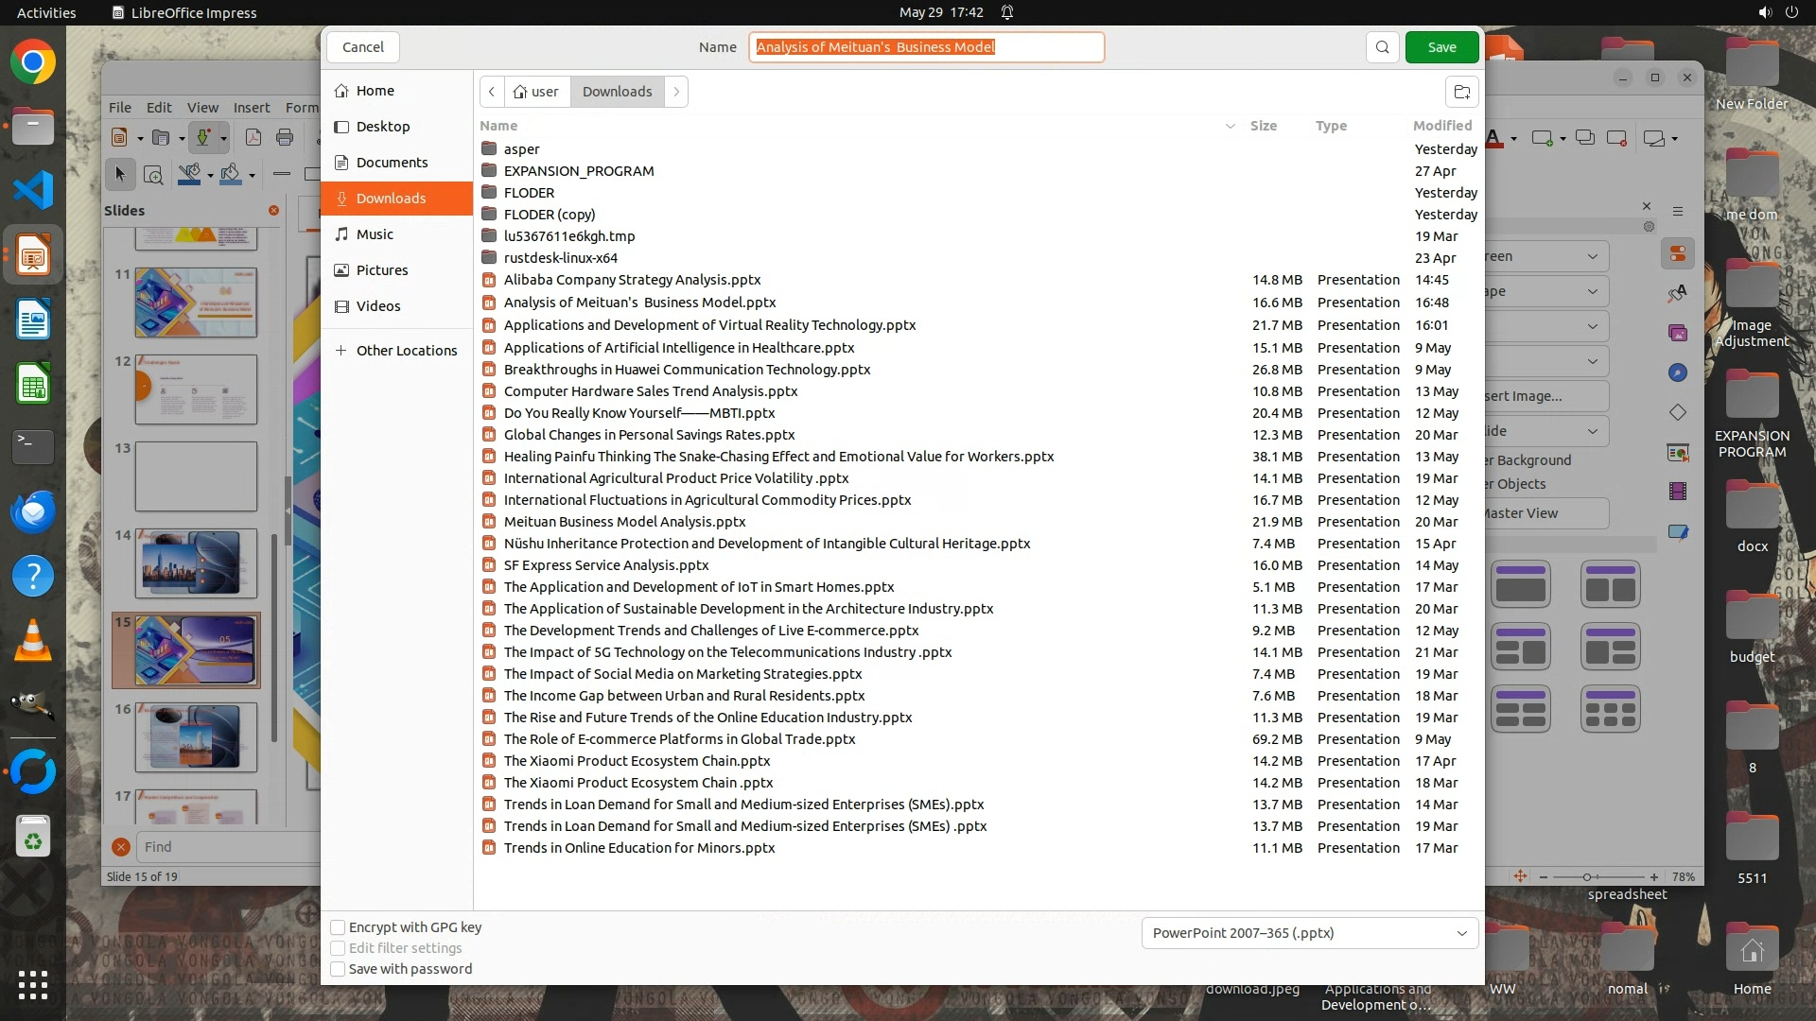This screenshot has width=1816, height=1021.
Task: Click the Export as PDF toolbar icon
Action: tap(253, 138)
